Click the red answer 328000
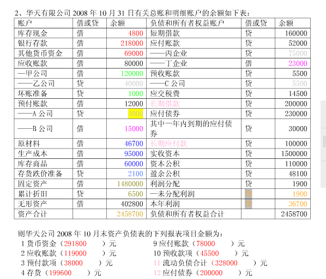326x279 pixels. point(226,263)
